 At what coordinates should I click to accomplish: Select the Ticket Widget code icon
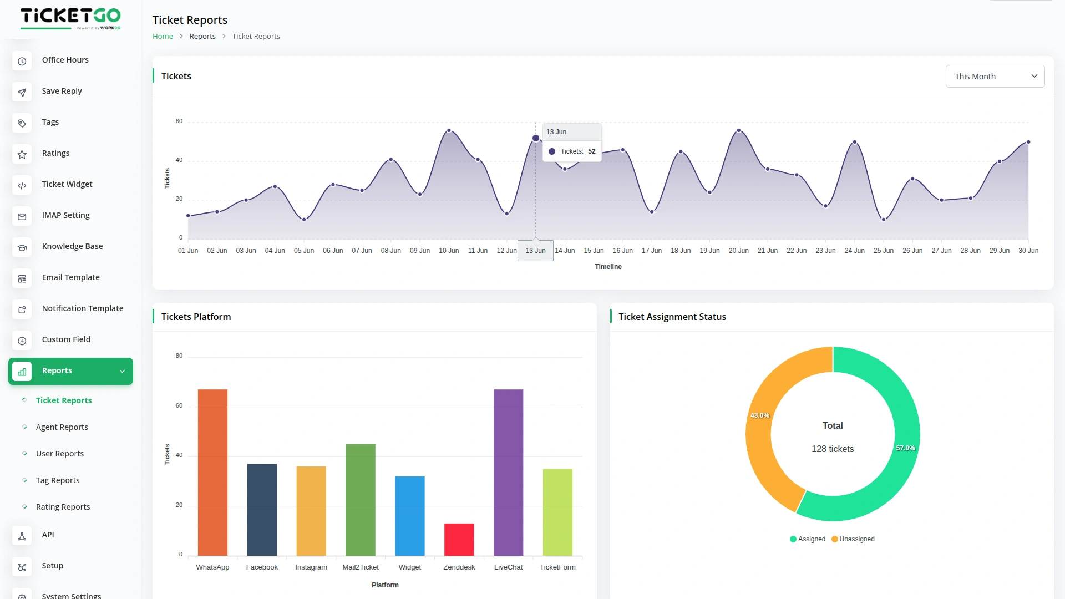tap(22, 185)
